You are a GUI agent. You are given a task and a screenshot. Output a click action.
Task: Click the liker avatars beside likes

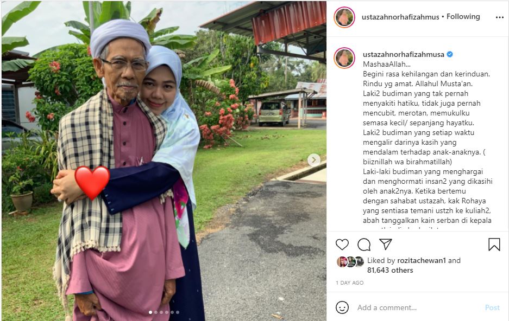[x=350, y=262]
